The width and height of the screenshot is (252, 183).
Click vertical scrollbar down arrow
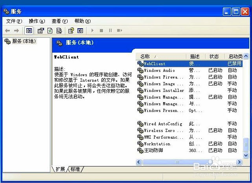246,155
